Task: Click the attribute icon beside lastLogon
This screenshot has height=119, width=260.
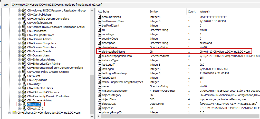Action: (x=100, y=69)
